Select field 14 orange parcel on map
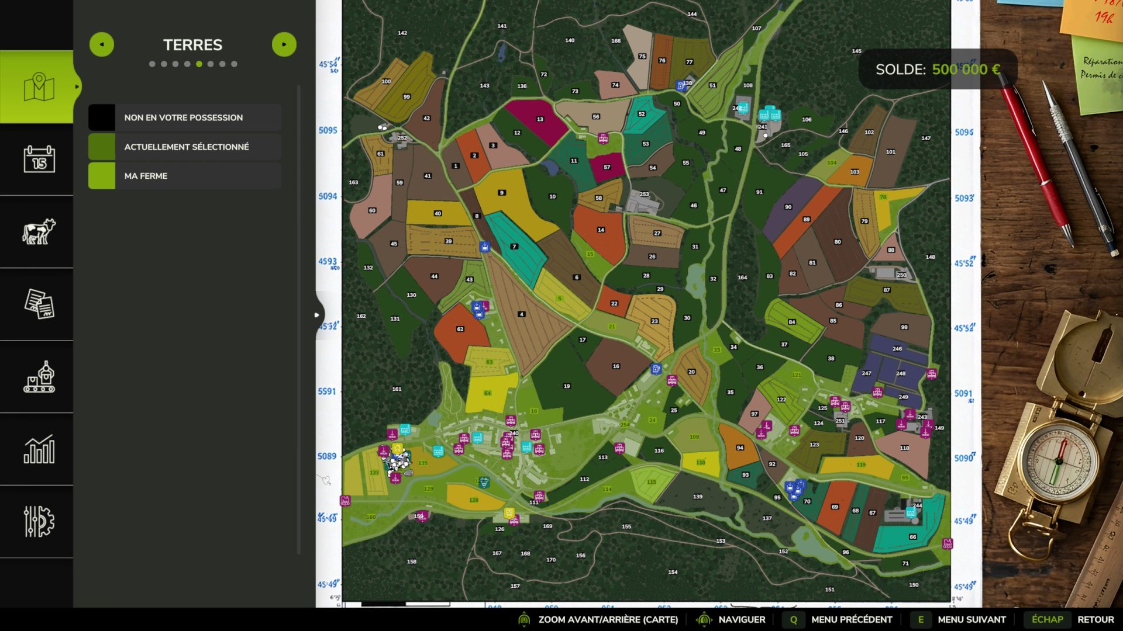Screen dimensions: 1123x631 (601, 230)
